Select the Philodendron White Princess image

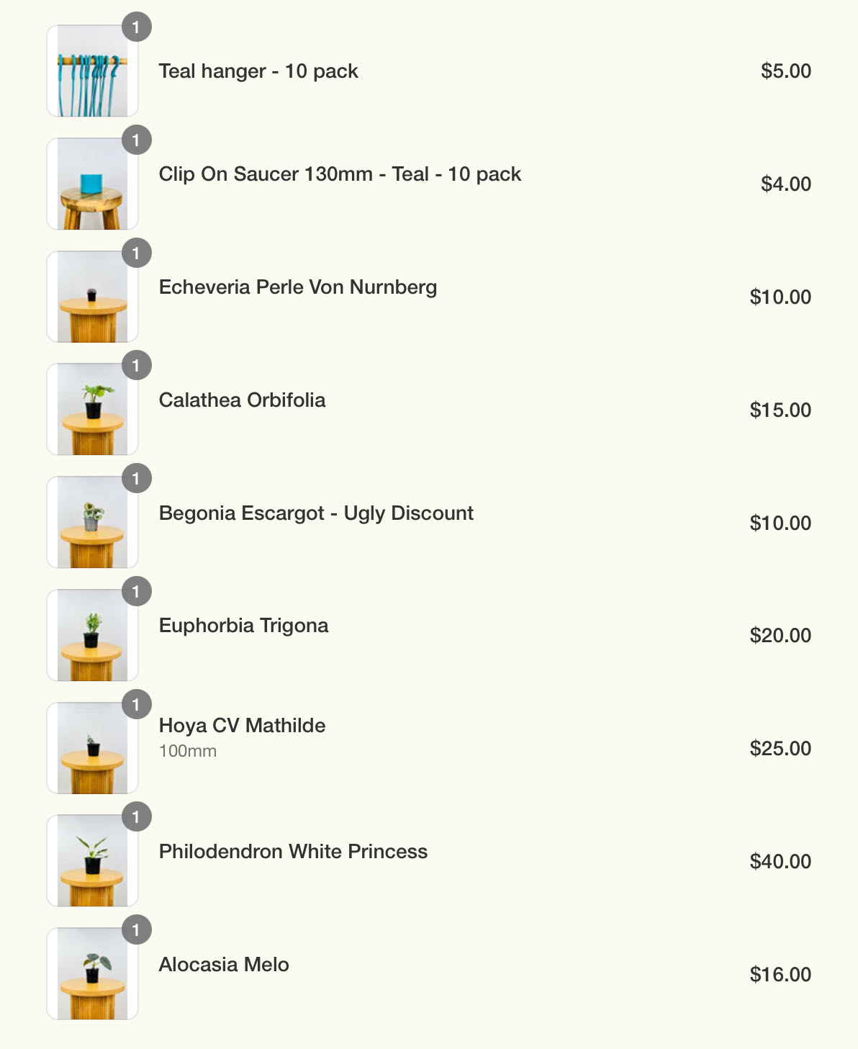click(x=92, y=861)
